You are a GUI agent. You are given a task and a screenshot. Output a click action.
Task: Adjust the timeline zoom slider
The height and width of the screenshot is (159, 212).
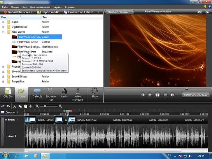(45, 106)
